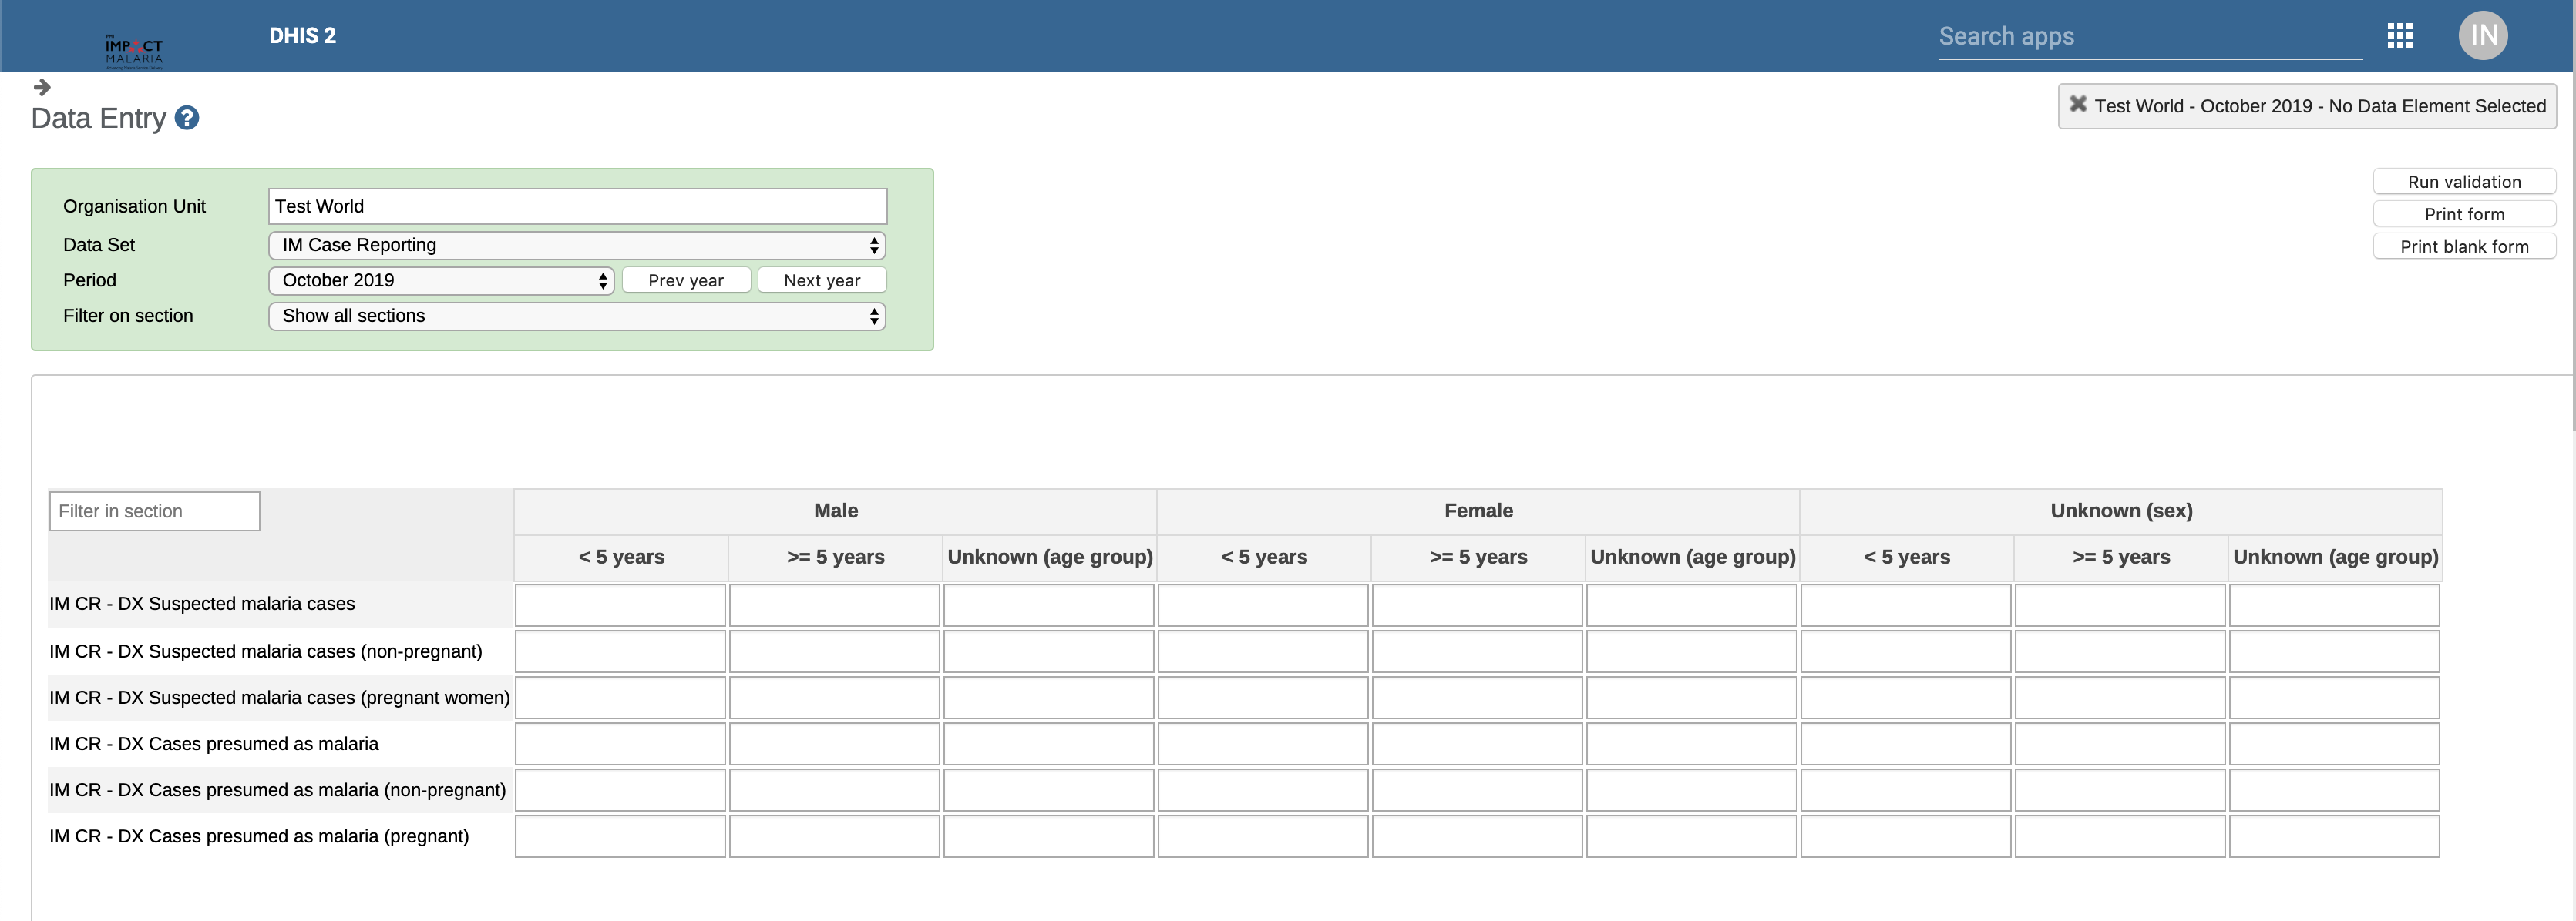Click row label Suspected malaria cases (pregnant women)

[x=280, y=697]
